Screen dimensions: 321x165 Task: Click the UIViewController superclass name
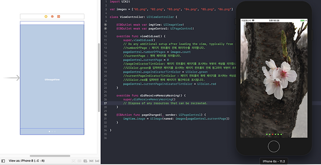160,17
